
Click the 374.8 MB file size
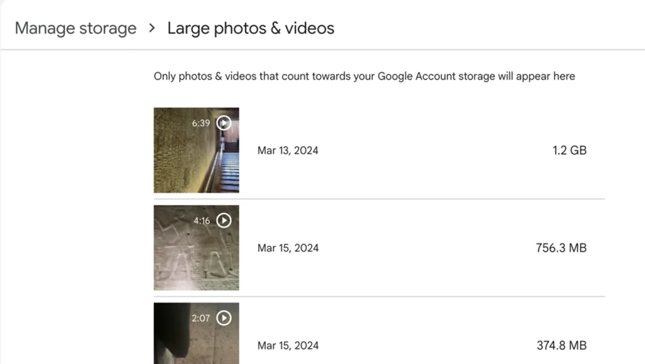(x=561, y=346)
